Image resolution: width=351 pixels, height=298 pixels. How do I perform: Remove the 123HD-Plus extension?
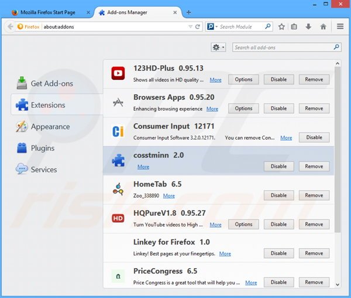pyautogui.click(x=314, y=79)
